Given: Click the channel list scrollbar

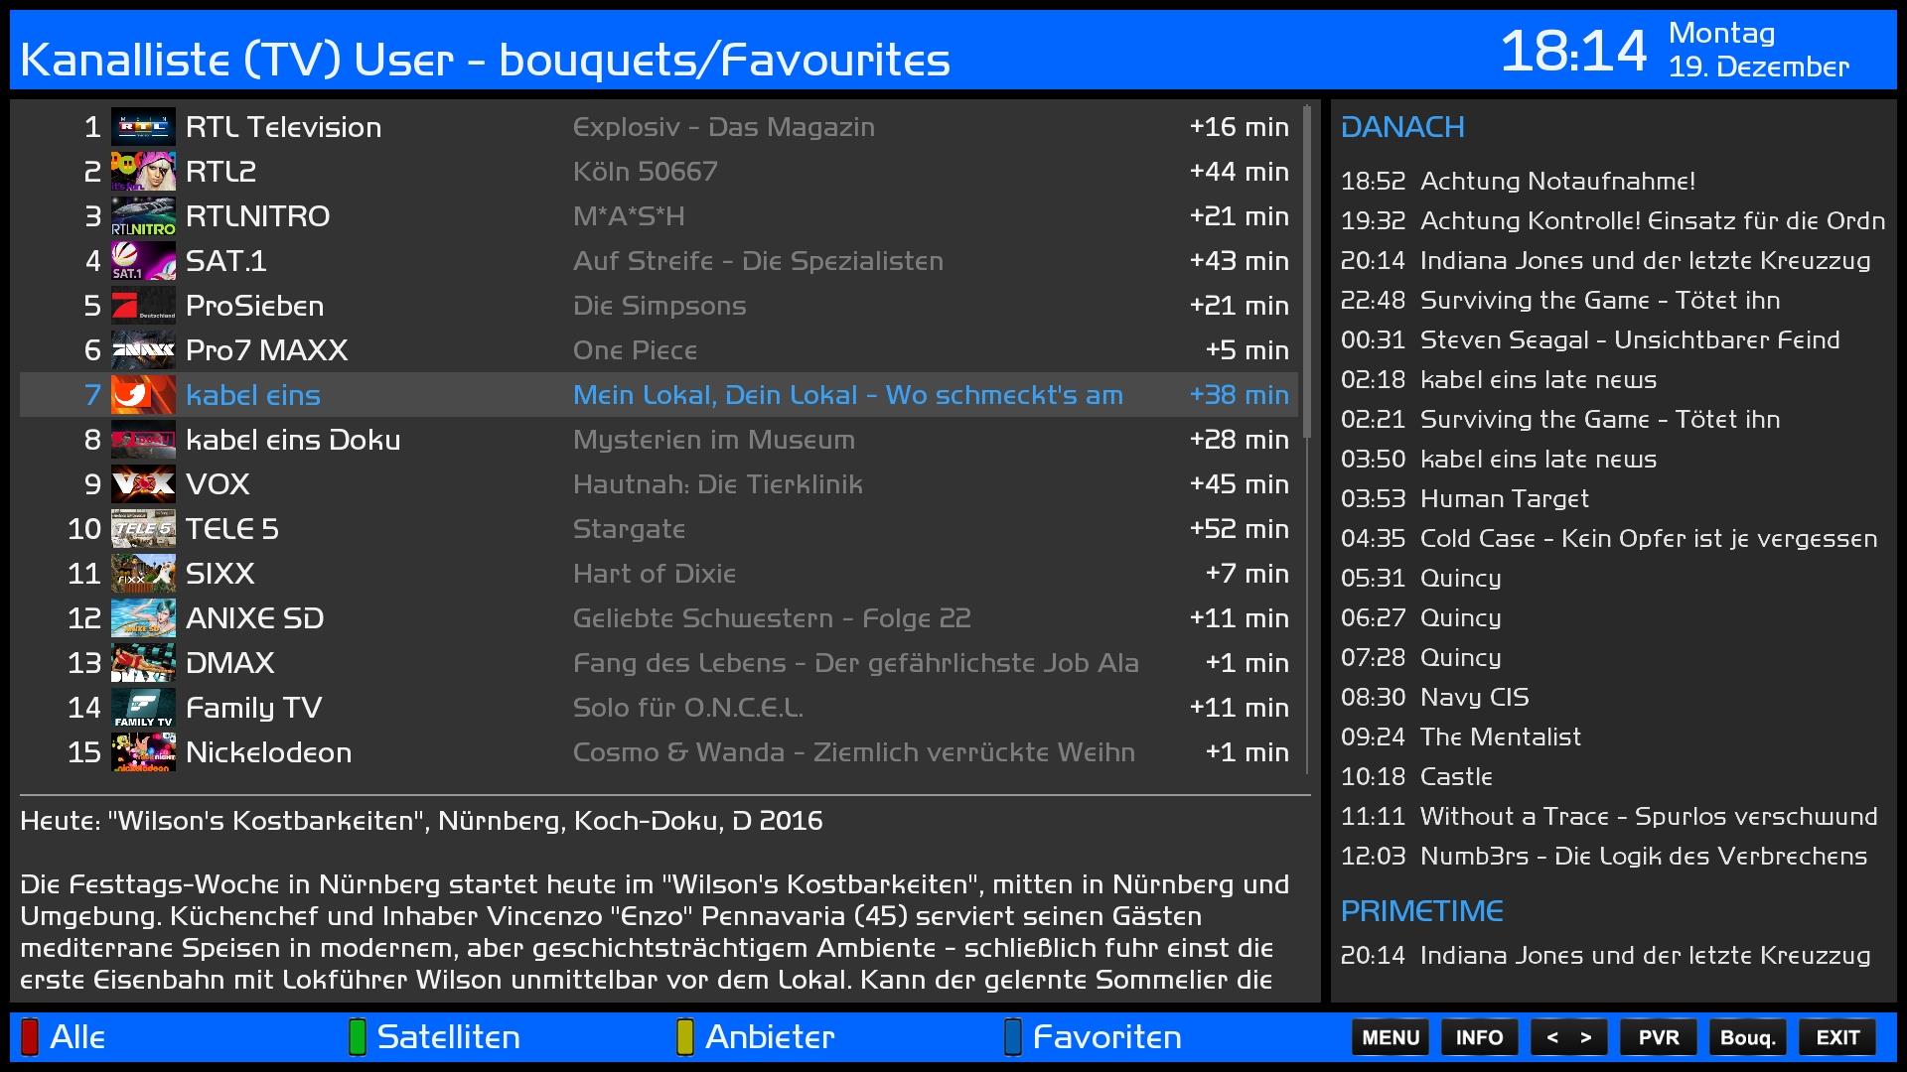Looking at the screenshot, I should click(x=1307, y=273).
